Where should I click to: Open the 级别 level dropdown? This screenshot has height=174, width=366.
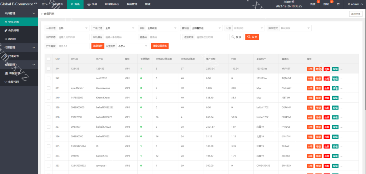click(162, 28)
